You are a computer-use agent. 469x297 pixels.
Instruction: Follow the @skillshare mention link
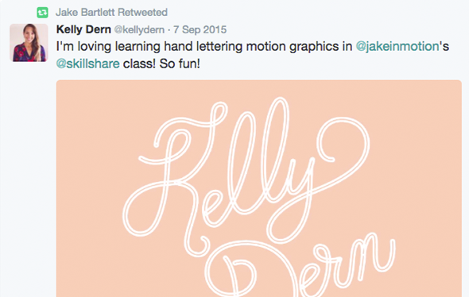[88, 64]
